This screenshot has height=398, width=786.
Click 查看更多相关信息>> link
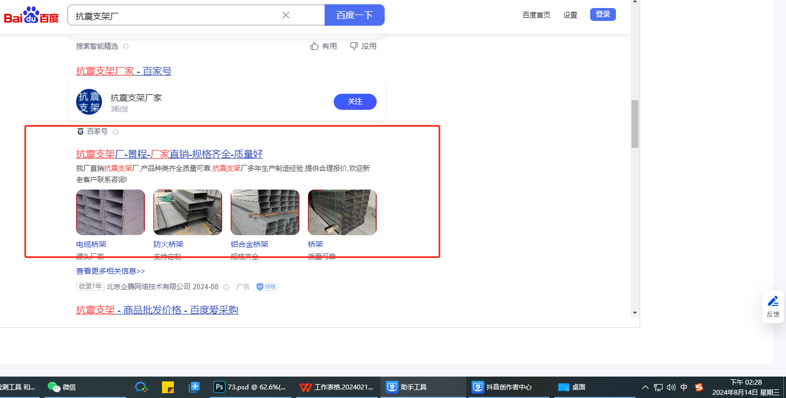(111, 271)
